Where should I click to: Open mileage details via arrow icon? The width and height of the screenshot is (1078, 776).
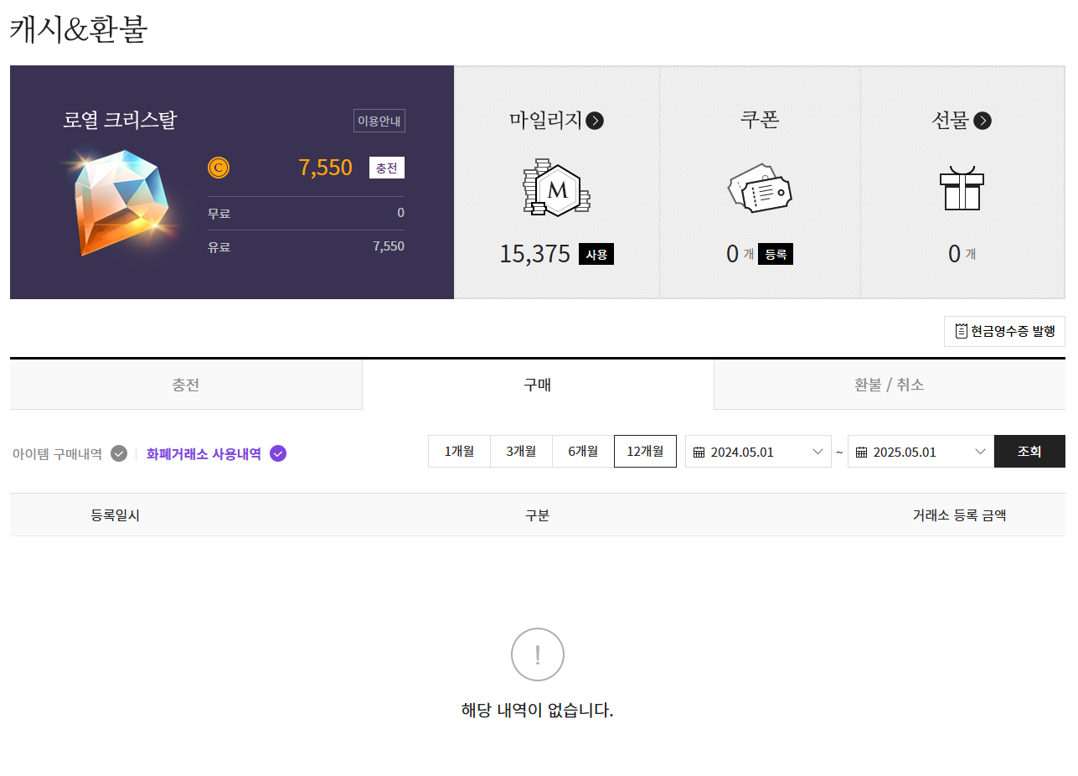pyautogui.click(x=595, y=121)
